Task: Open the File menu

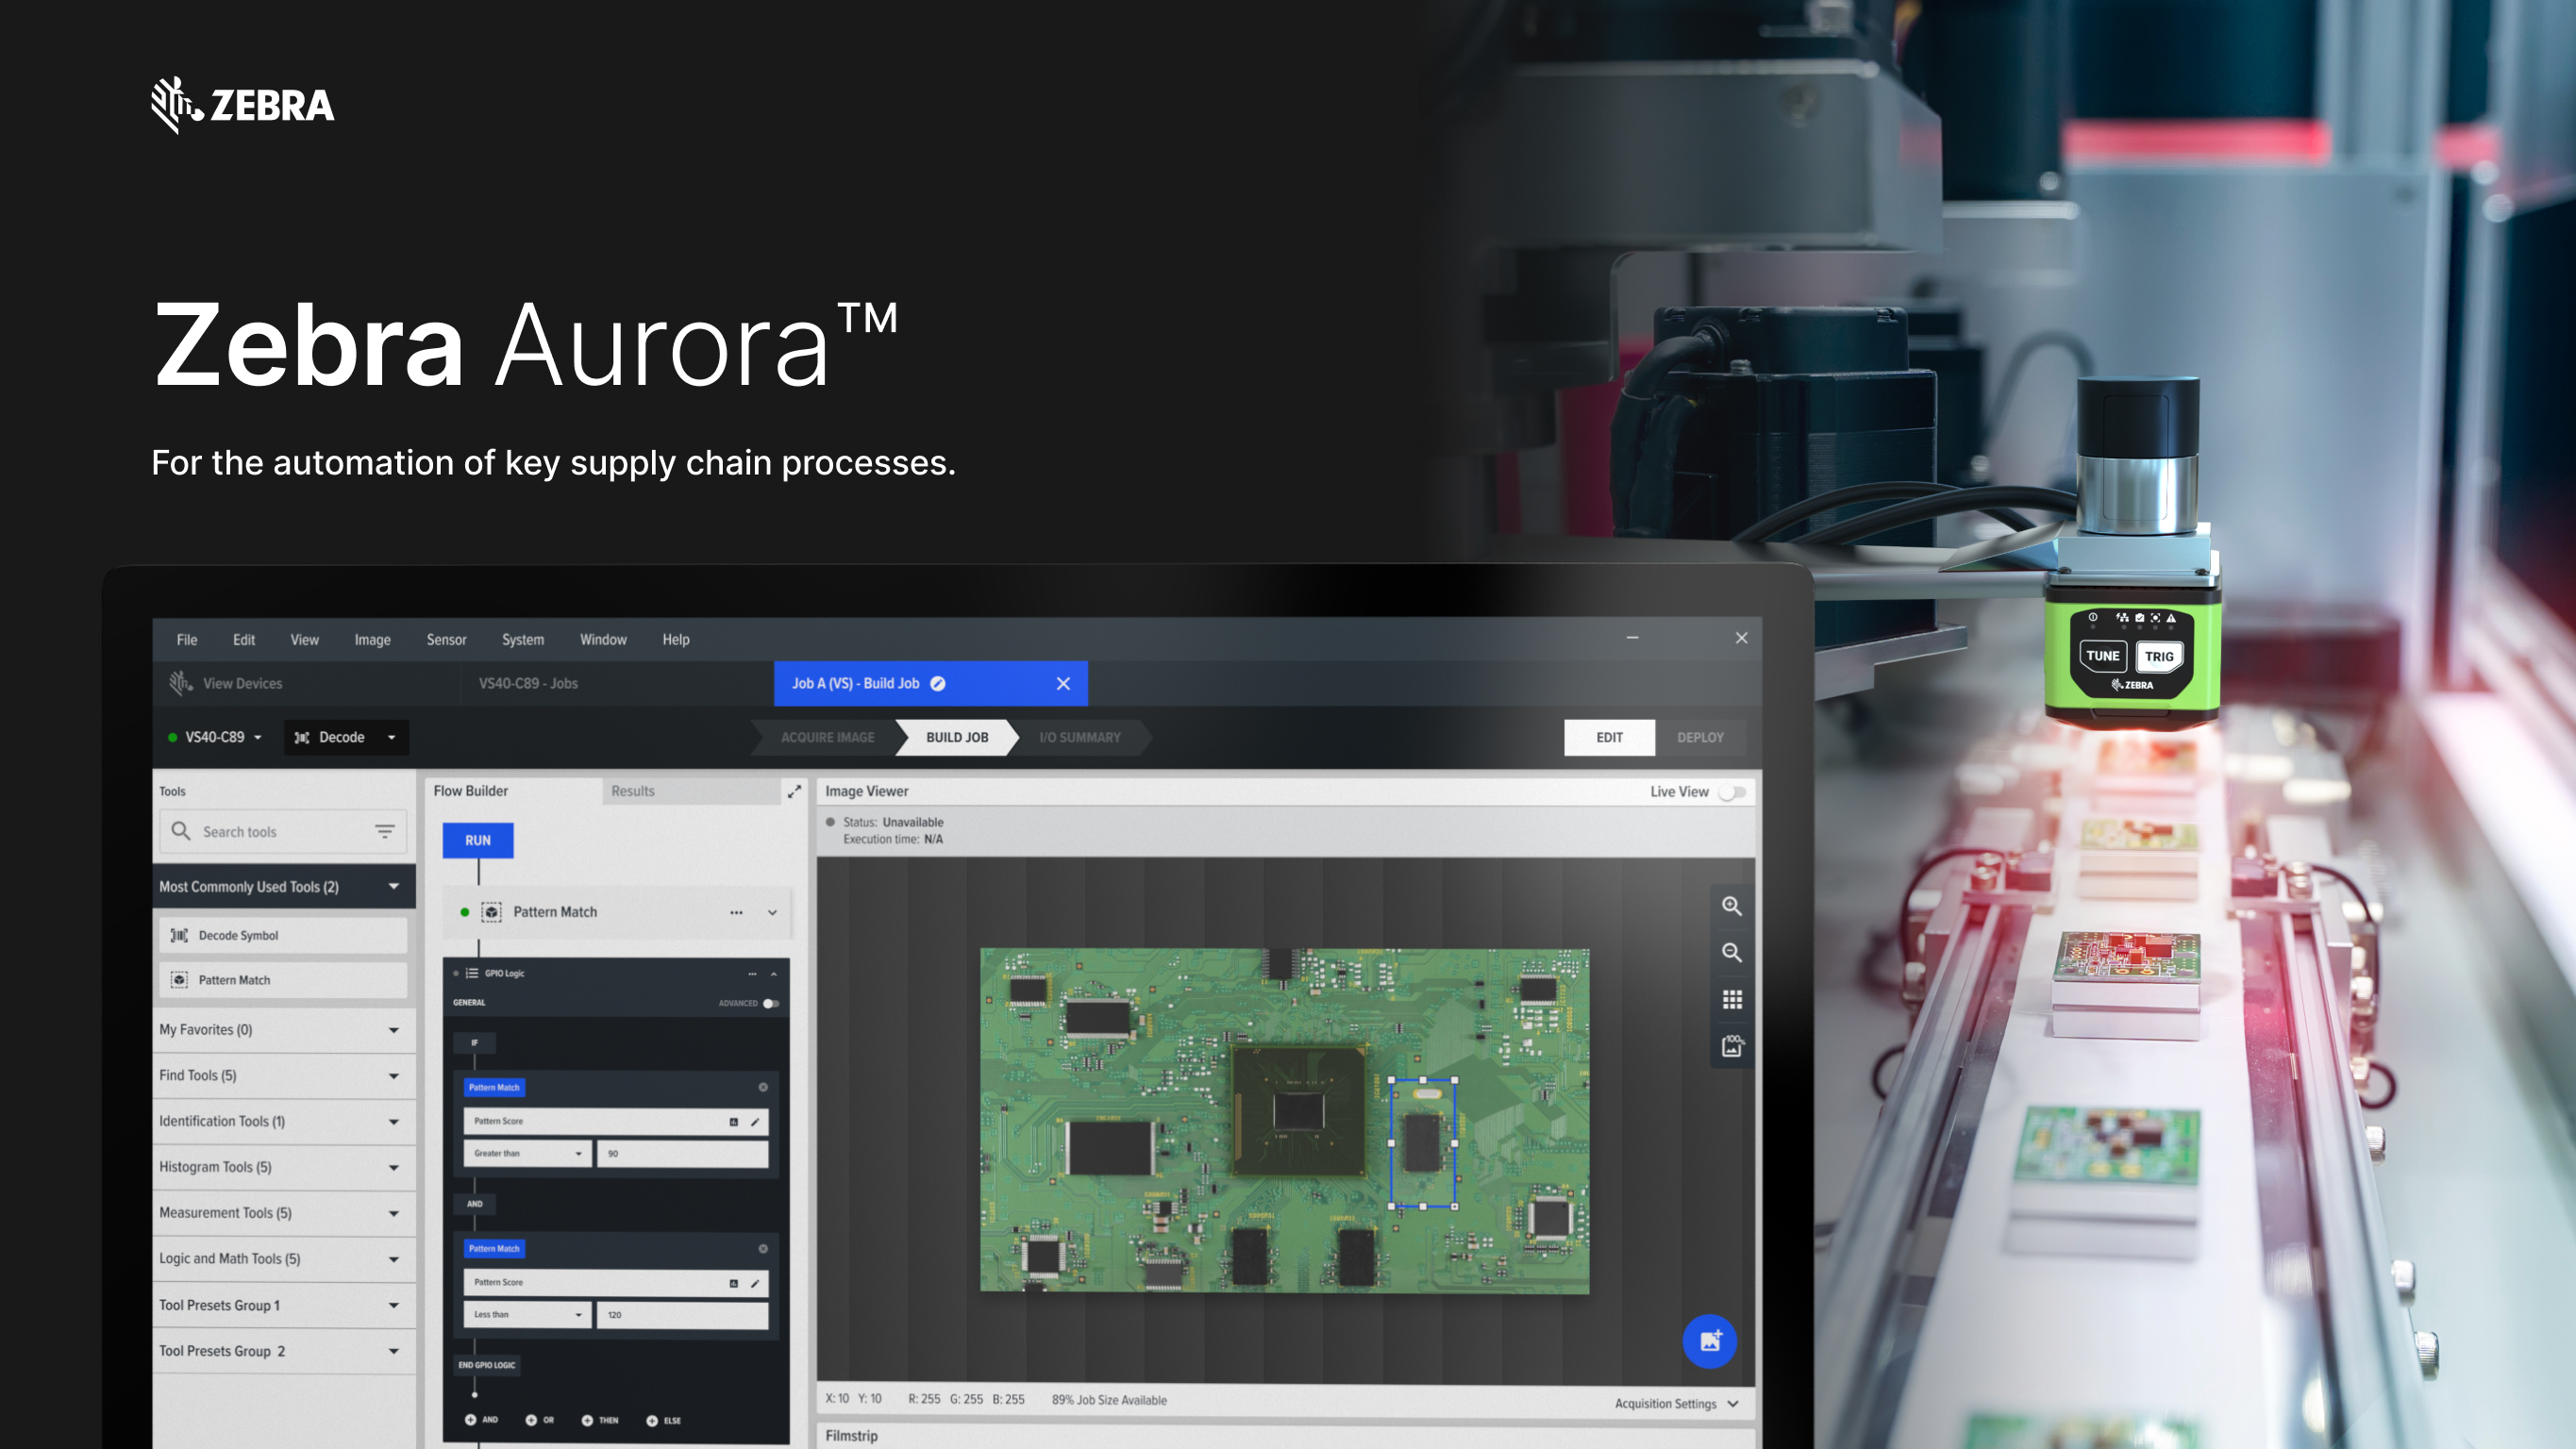Action: point(187,639)
